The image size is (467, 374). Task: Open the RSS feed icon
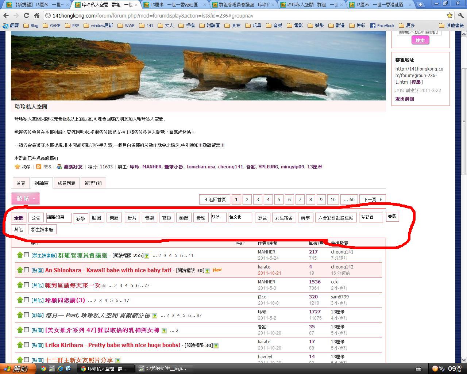pyautogui.click(x=38, y=167)
